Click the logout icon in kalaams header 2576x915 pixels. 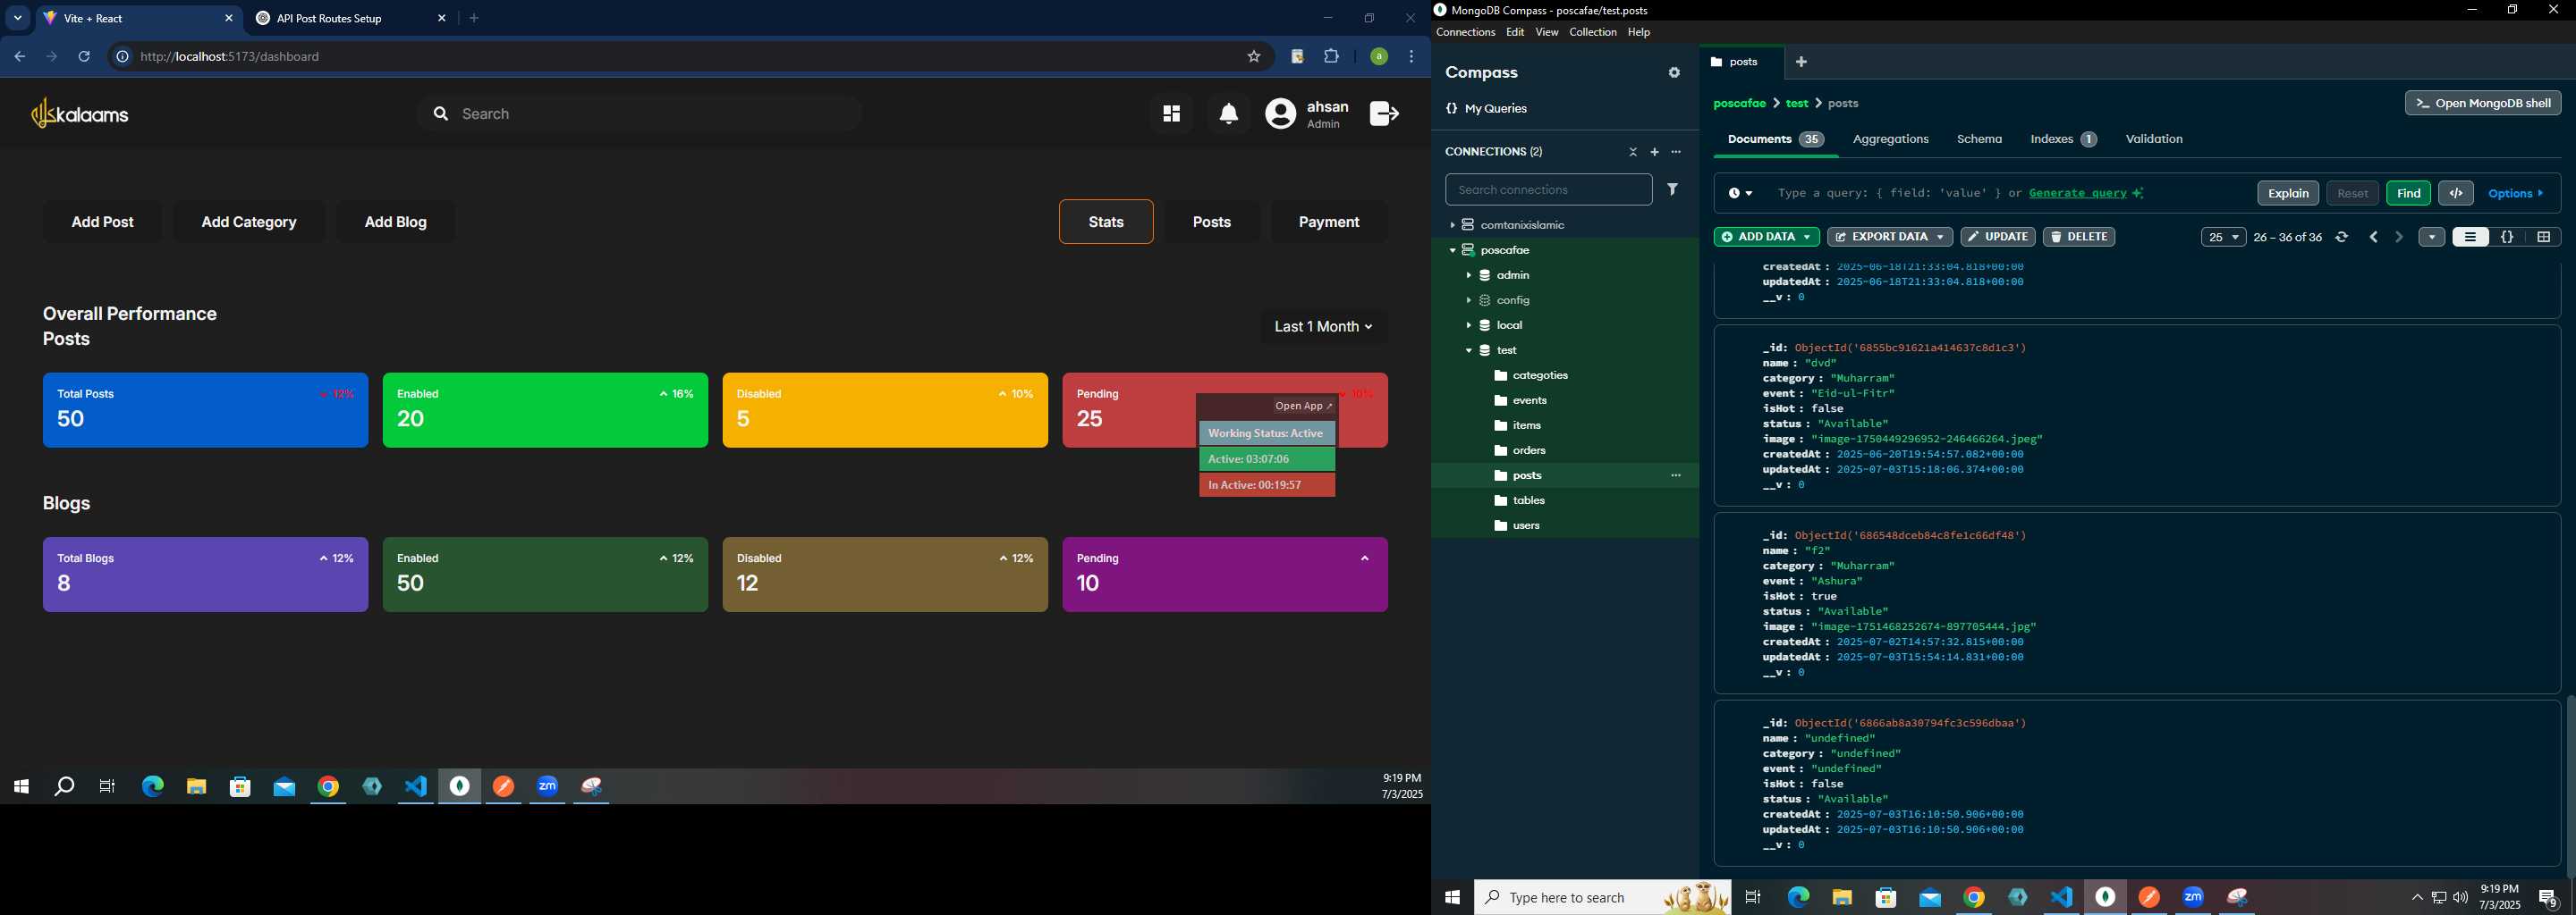tap(1384, 113)
